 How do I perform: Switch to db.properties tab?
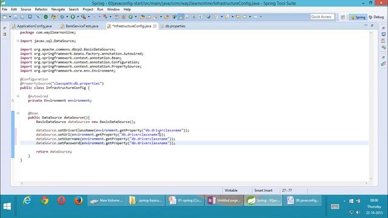pos(173,26)
